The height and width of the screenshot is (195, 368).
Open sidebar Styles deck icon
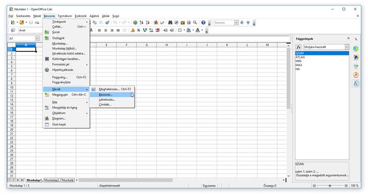click(356, 57)
